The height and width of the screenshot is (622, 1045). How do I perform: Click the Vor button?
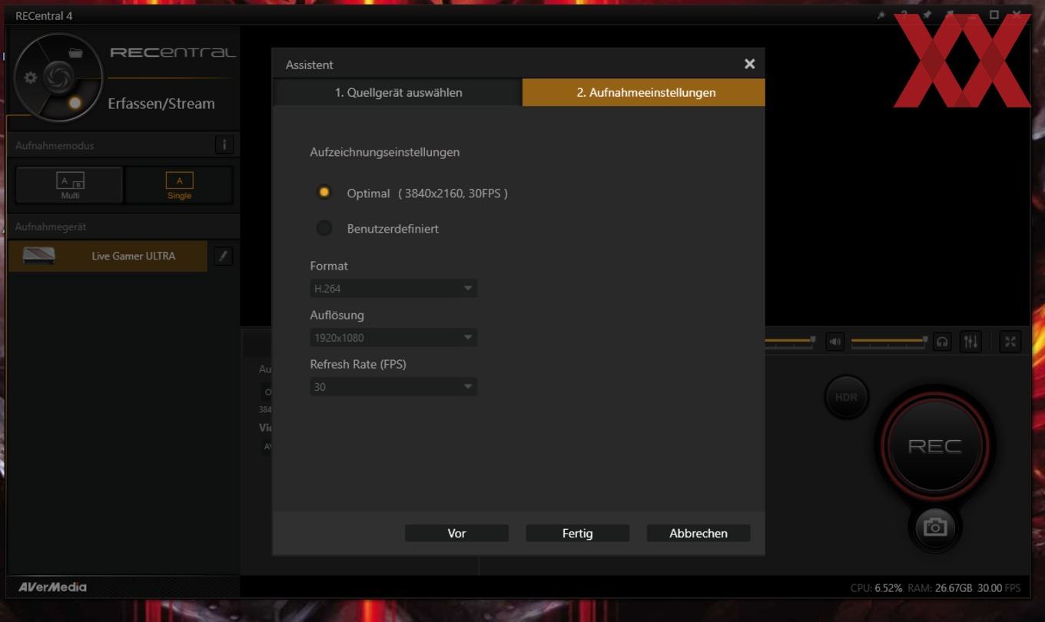[456, 533]
